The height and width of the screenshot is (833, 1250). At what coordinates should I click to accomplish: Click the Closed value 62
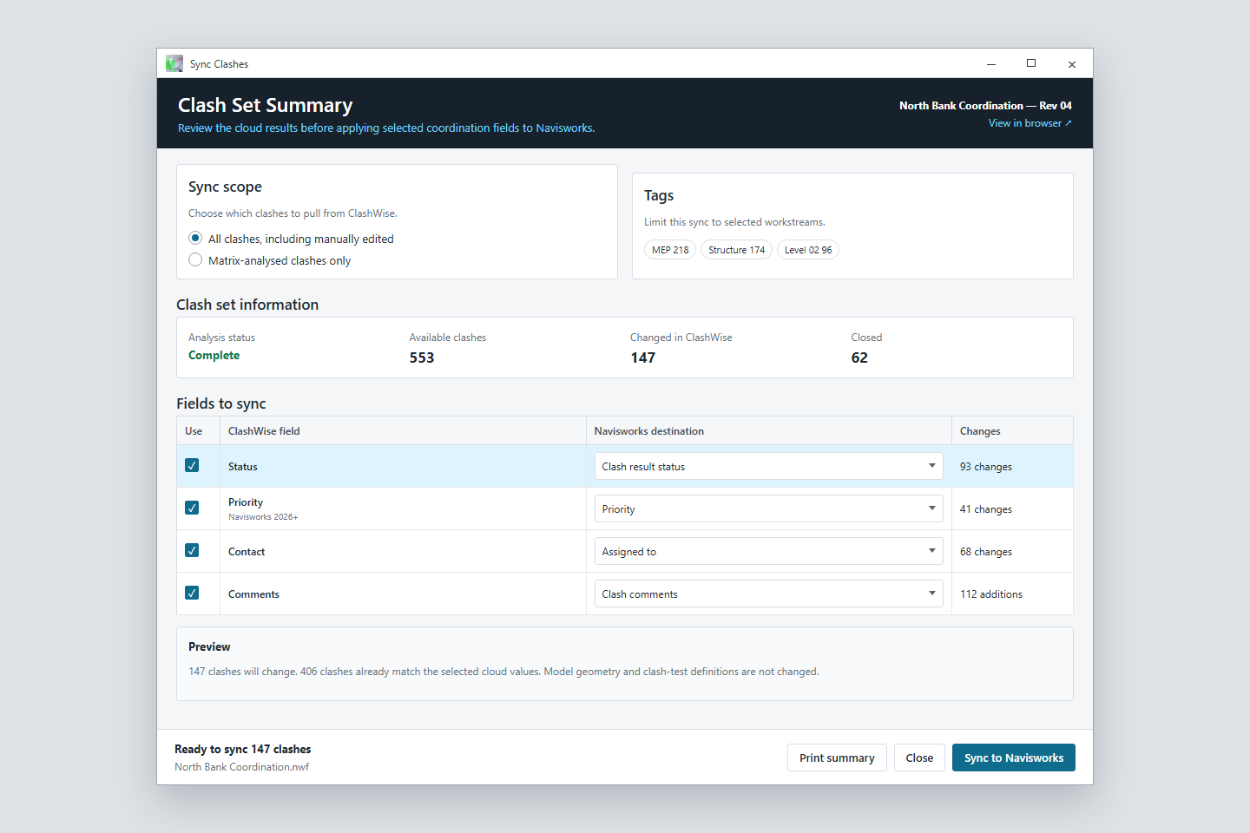pyautogui.click(x=859, y=357)
